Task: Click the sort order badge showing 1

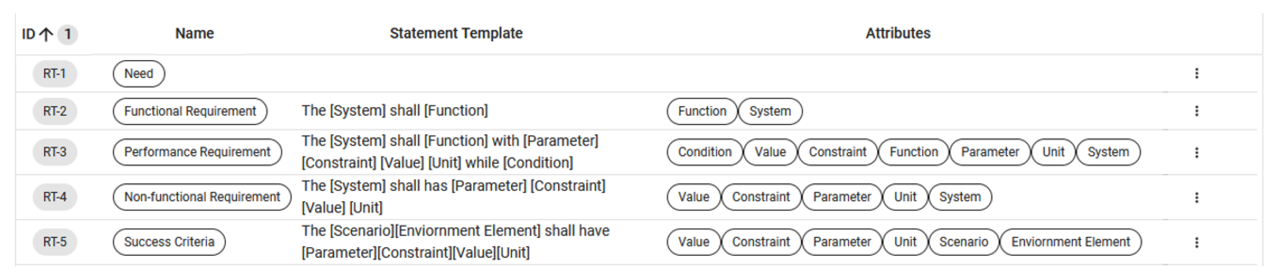Action: click(x=68, y=34)
